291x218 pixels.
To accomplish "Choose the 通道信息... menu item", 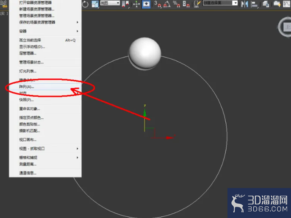I will point(45,173).
